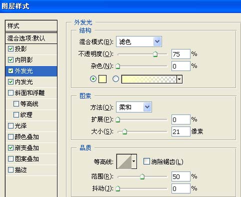Select 混合选项:默认 in the styles list

tap(31, 38)
